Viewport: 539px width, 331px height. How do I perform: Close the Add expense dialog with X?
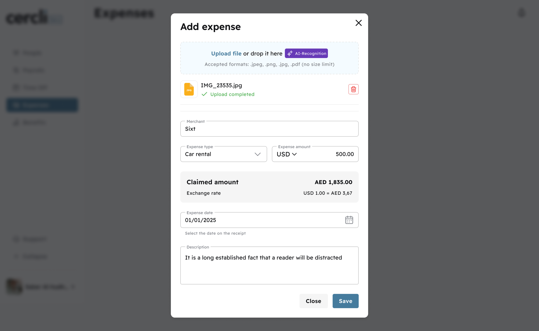click(358, 23)
